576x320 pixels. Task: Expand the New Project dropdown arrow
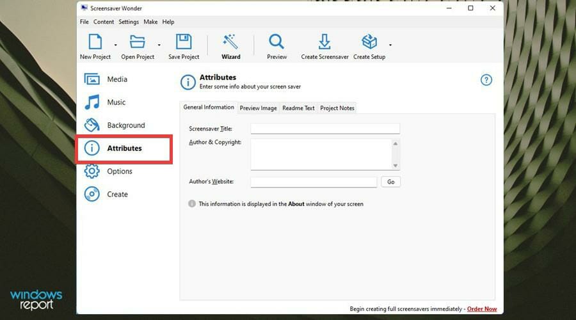(115, 45)
